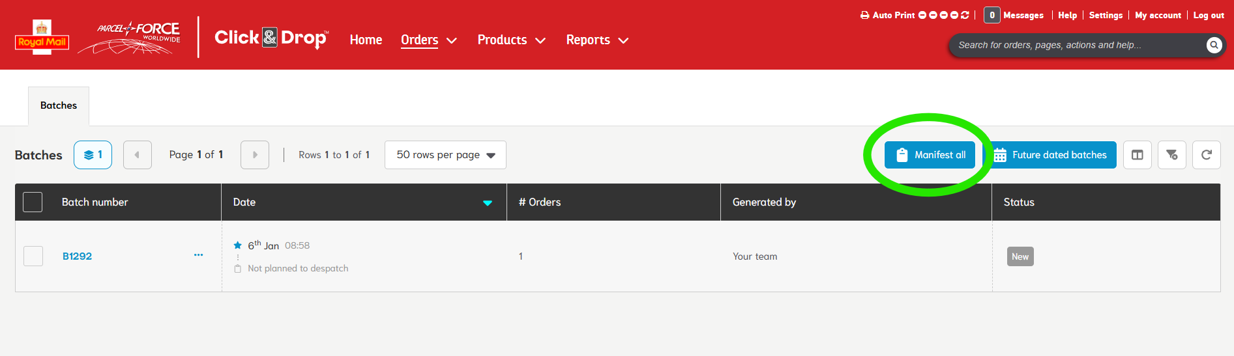
Task: Open the 50 rows per page dropdown
Action: pyautogui.click(x=445, y=155)
